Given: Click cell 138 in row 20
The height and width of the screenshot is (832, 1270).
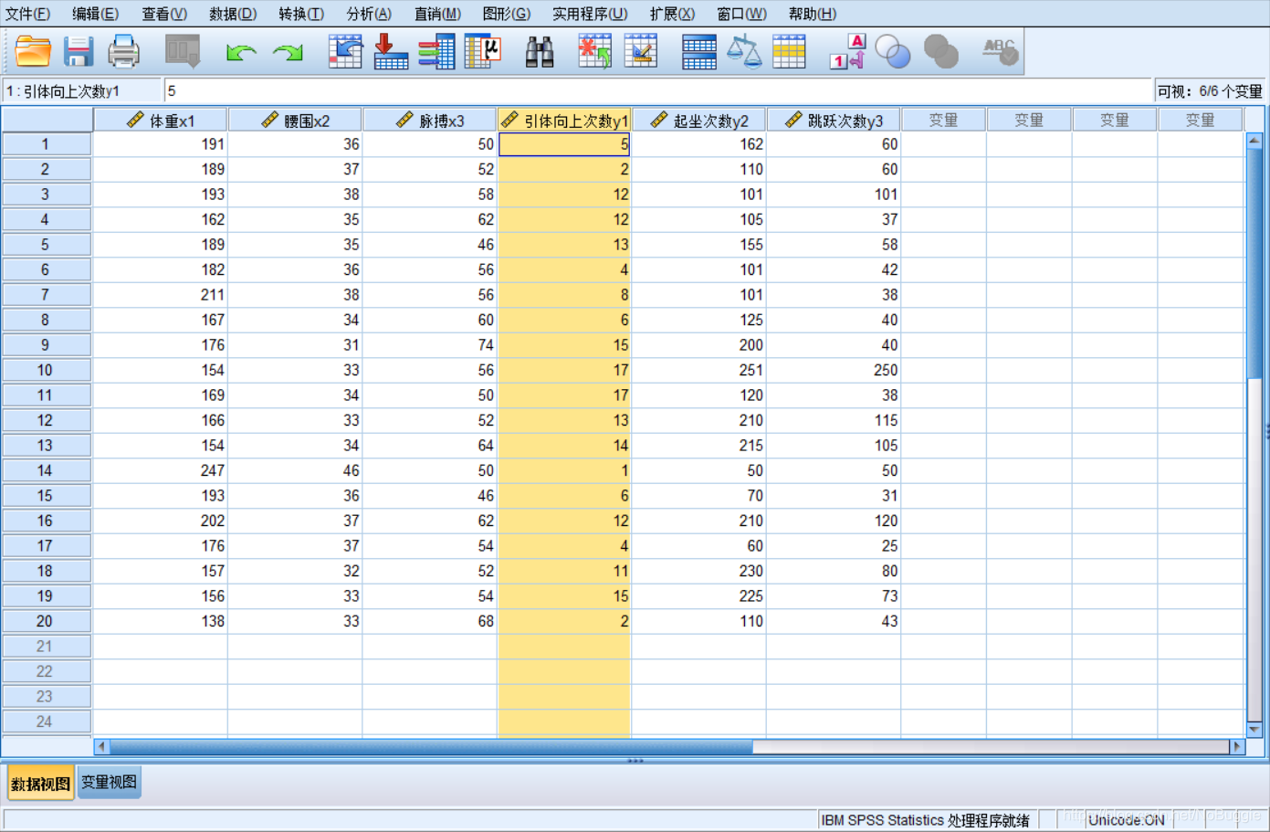Looking at the screenshot, I should coord(161,621).
